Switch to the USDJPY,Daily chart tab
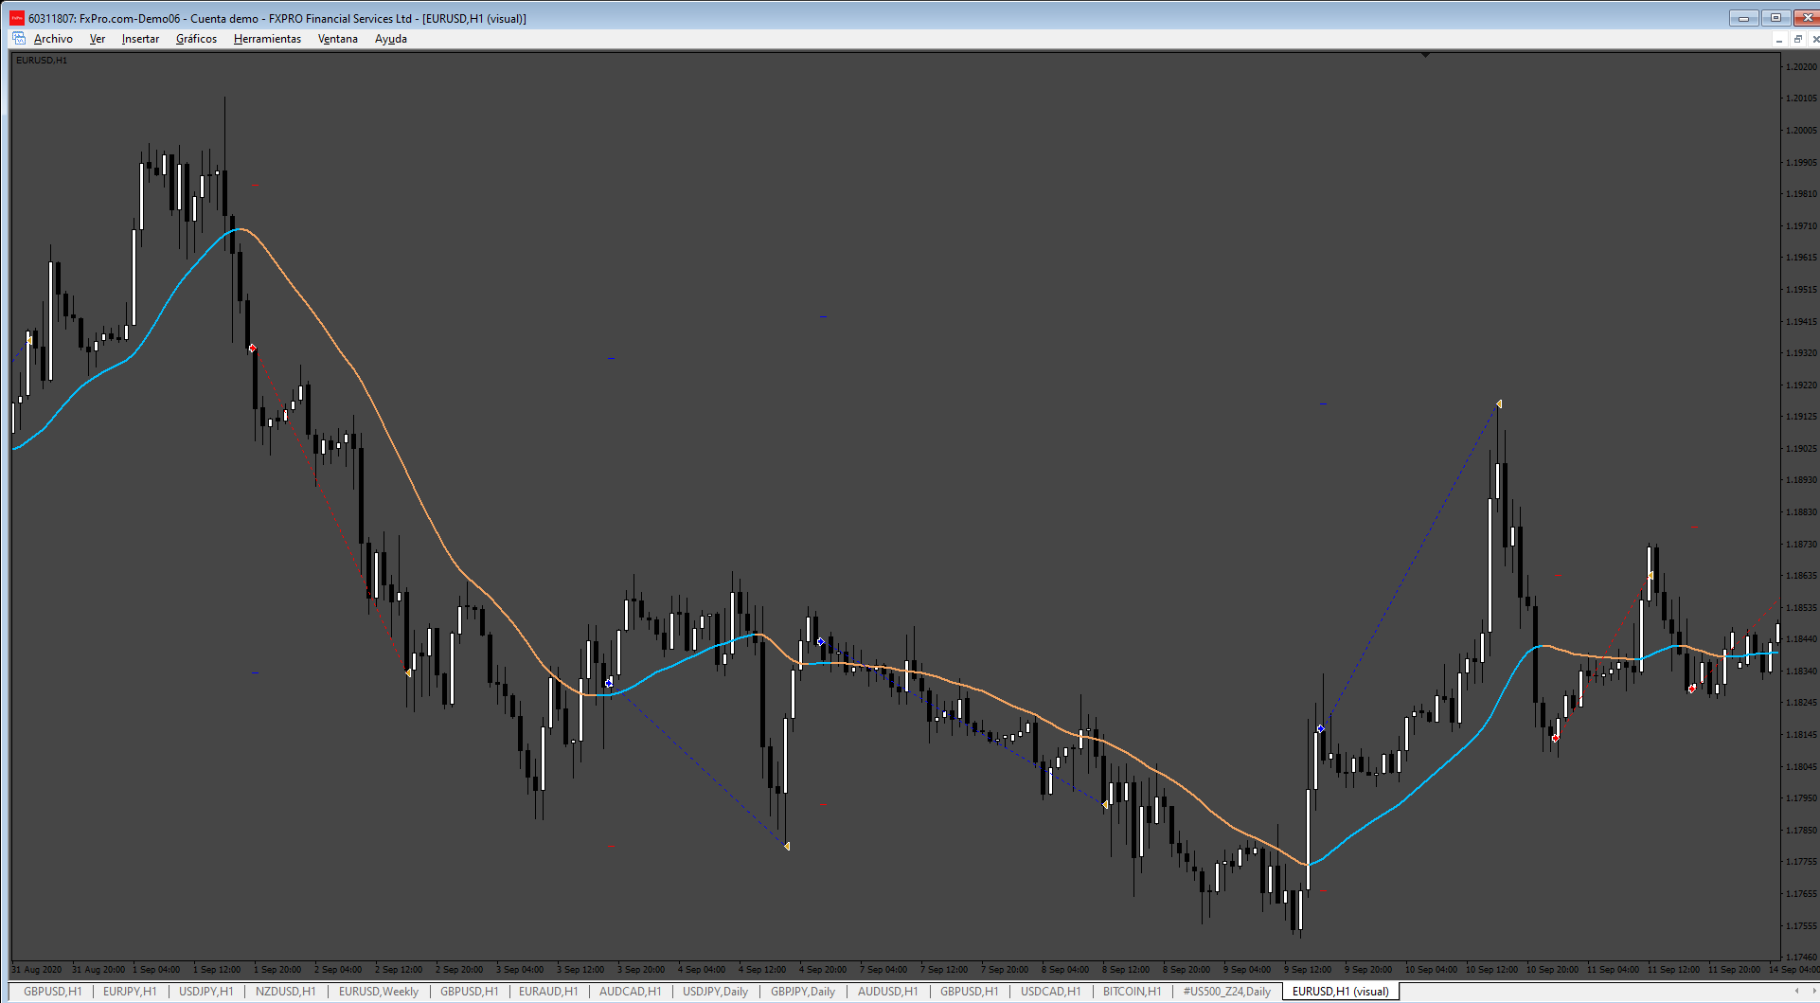The width and height of the screenshot is (1820, 1003). 716,992
